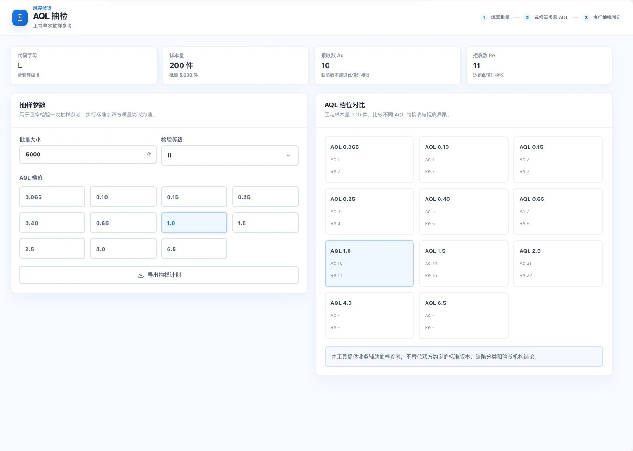Open the AQL 0.15 comparison card
The height and width of the screenshot is (451, 633).
(x=558, y=160)
